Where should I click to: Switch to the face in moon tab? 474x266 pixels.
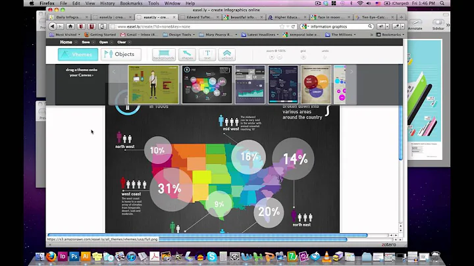(330, 17)
